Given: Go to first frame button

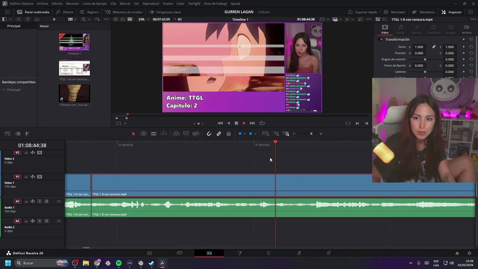Looking at the screenshot, I should pyautogui.click(x=220, y=123).
